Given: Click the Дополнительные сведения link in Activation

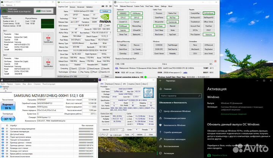Looking at the screenshot, I should pyautogui.click(x=234, y=114).
